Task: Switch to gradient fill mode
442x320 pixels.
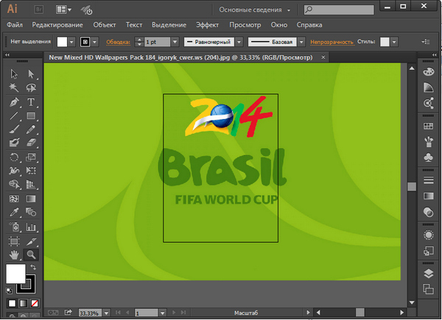Action: pos(22,303)
